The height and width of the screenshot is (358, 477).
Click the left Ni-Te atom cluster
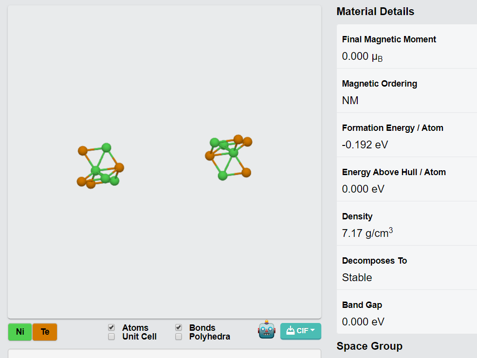coord(100,166)
